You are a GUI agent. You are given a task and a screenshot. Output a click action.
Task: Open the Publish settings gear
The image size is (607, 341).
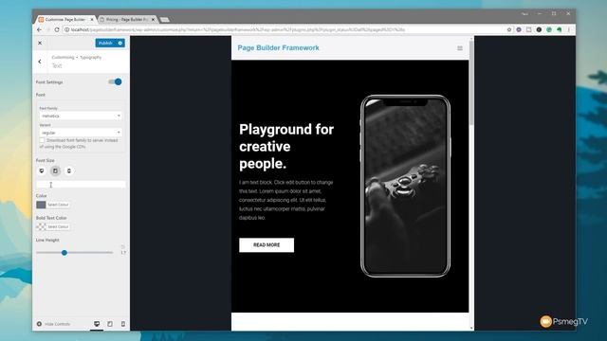click(120, 43)
